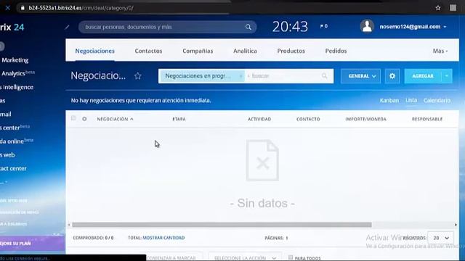Open the user account dropdown nosemo124@gmail.com
465x261 pixels.
tap(413, 27)
